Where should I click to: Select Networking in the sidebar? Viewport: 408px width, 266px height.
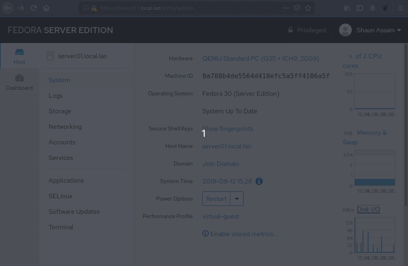pyautogui.click(x=65, y=127)
